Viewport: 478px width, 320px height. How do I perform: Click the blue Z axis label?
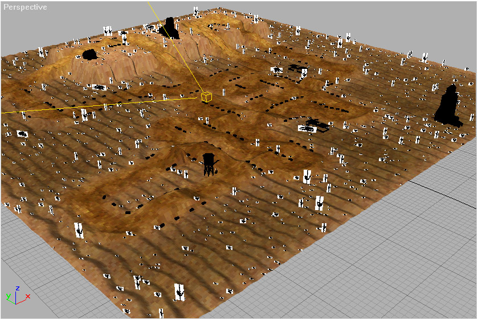[x=18, y=288]
